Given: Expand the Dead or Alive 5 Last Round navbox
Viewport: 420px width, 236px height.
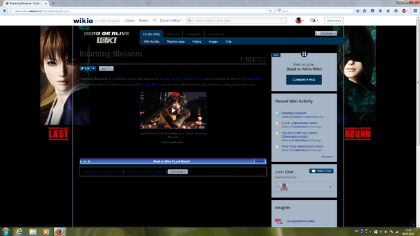Looking at the screenshot, I should click(259, 161).
